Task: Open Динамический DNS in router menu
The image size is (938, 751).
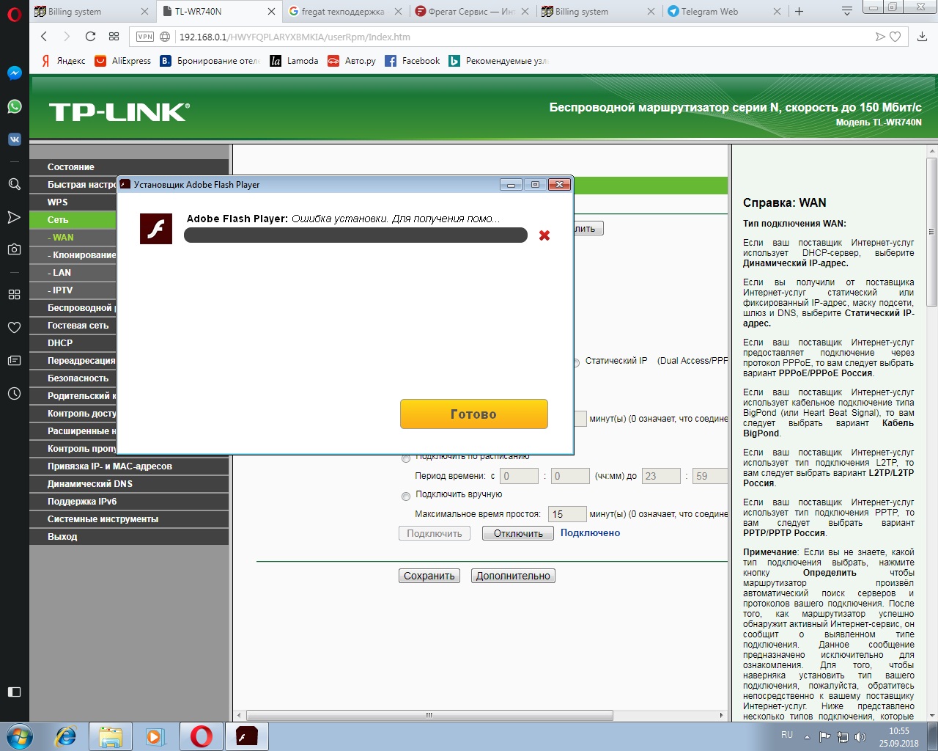Action: point(129,484)
